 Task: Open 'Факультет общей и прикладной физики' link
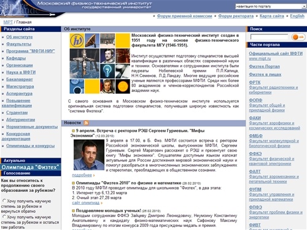pyautogui.click(x=267, y=108)
